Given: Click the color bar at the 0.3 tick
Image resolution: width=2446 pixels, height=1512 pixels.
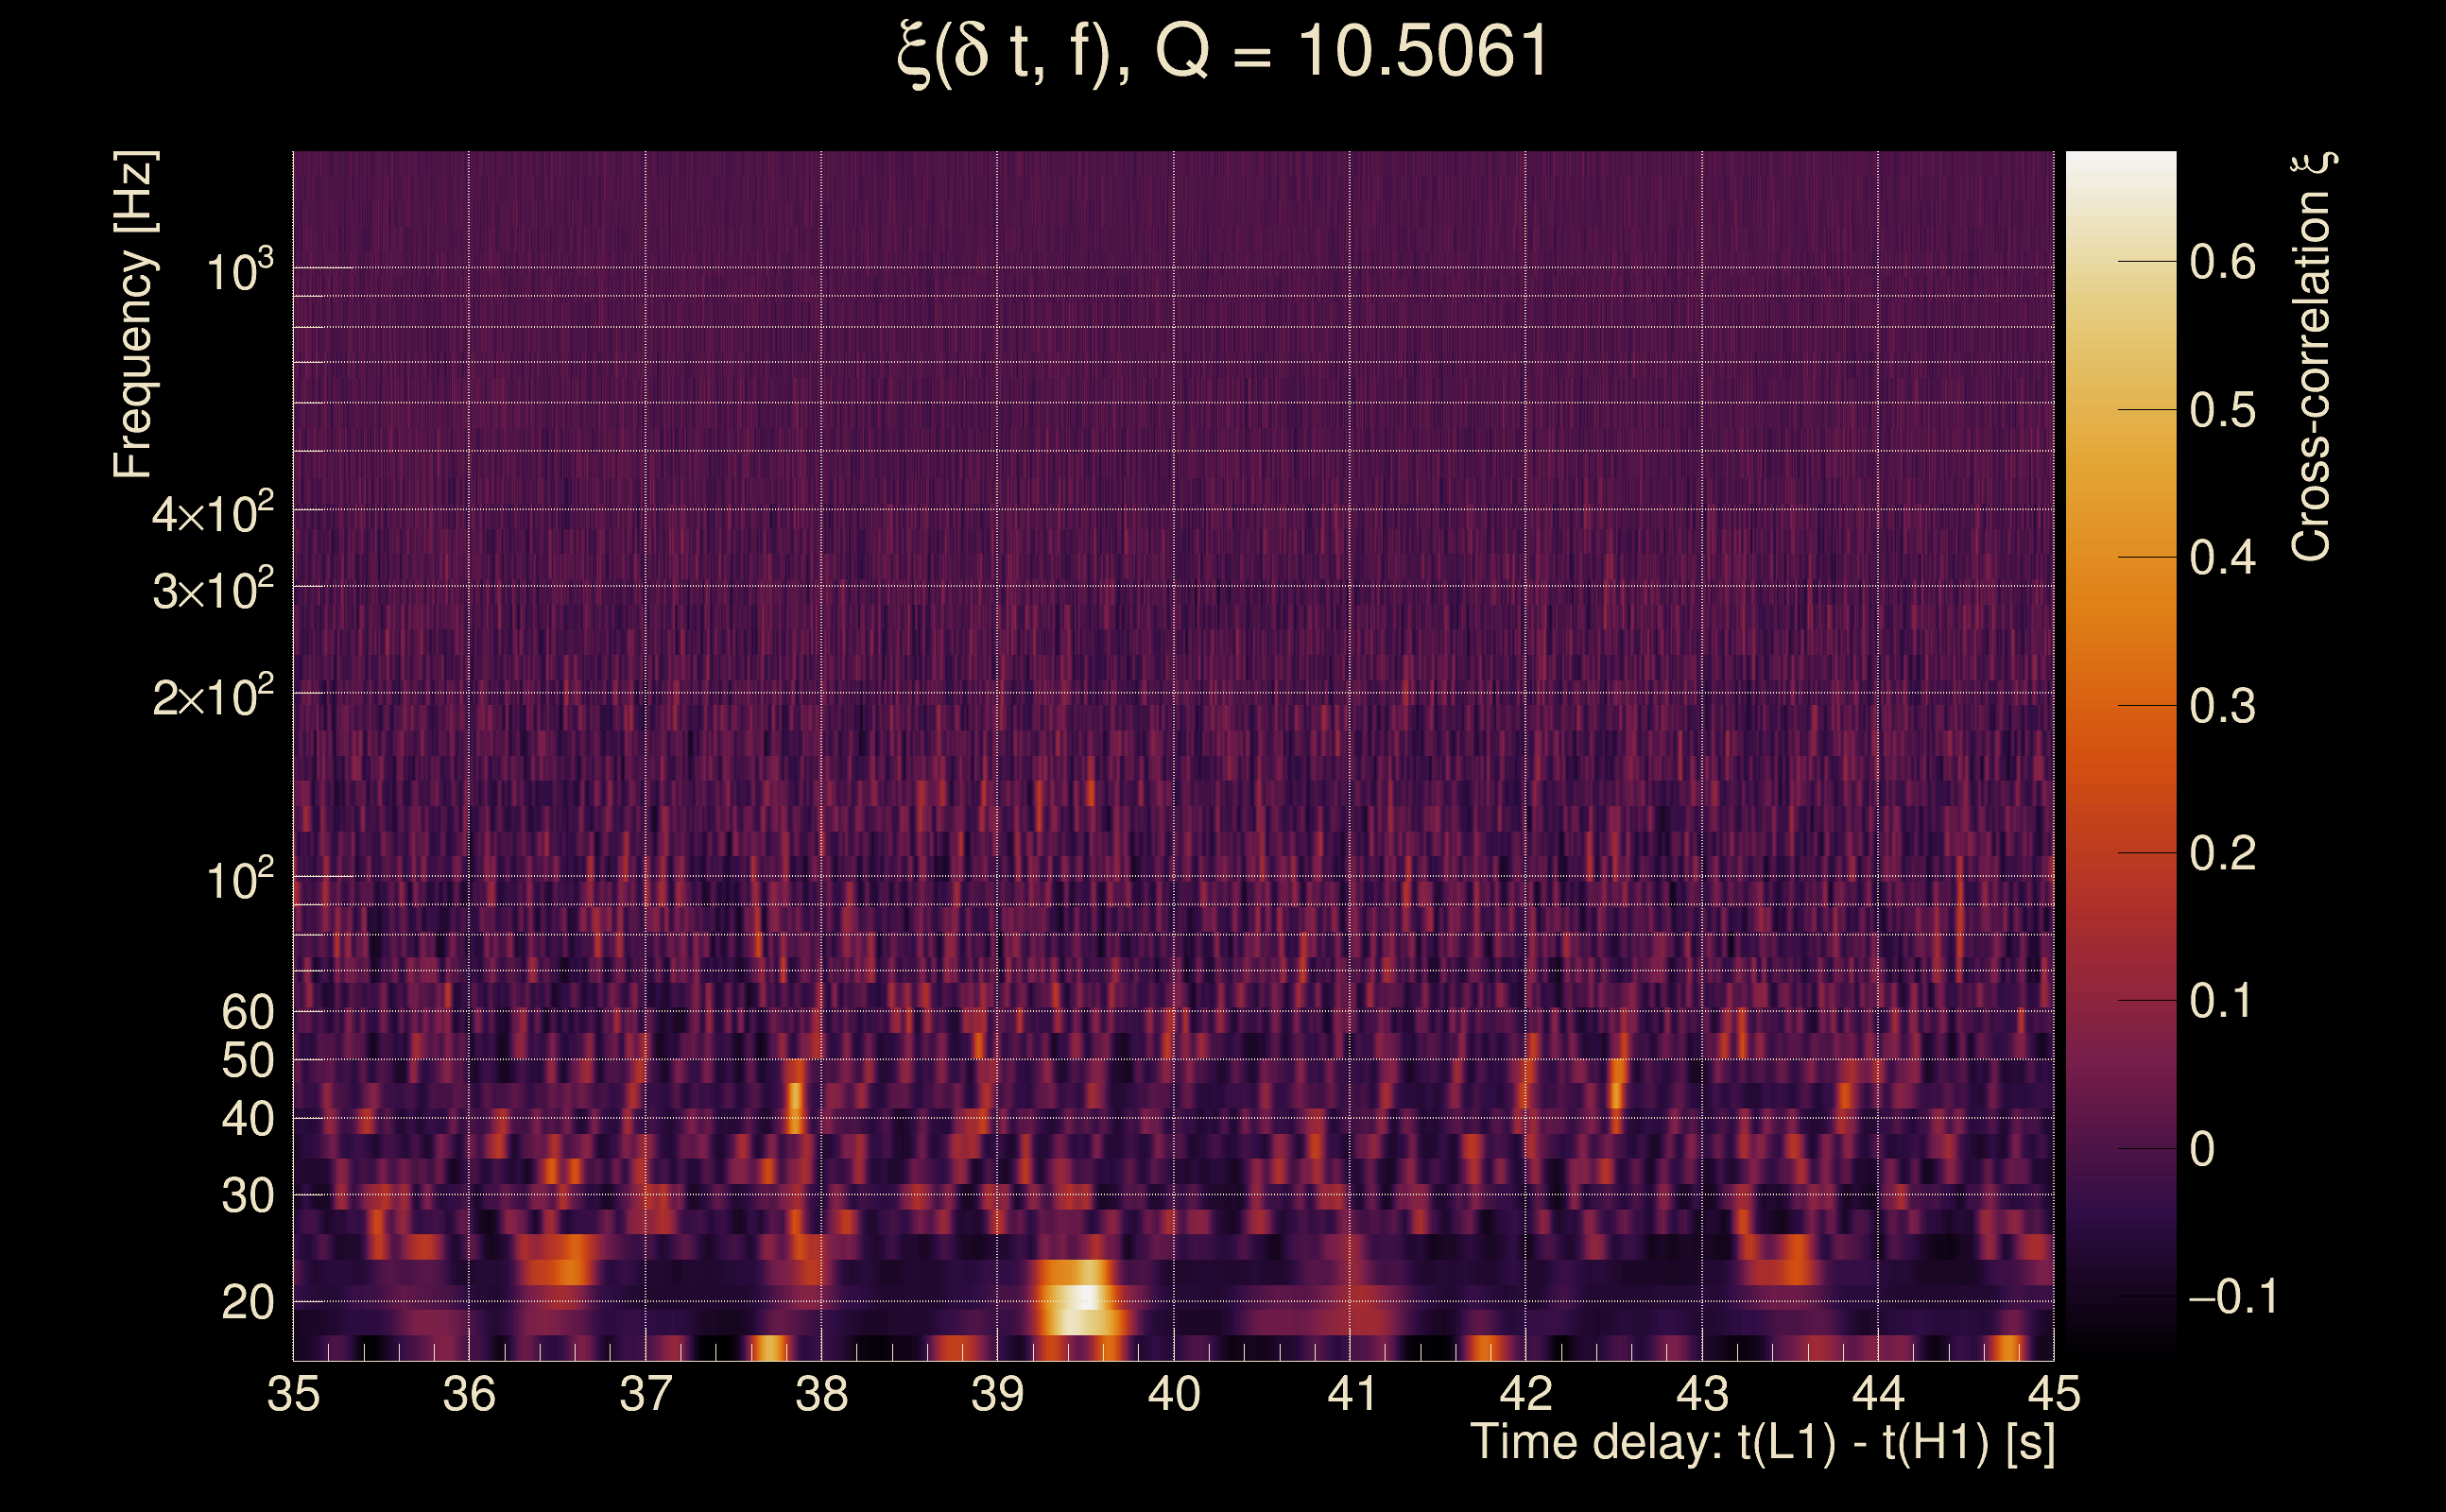Looking at the screenshot, I should click(2120, 705).
